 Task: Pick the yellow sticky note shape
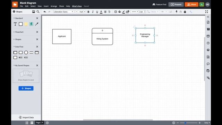[x=26, y=24]
